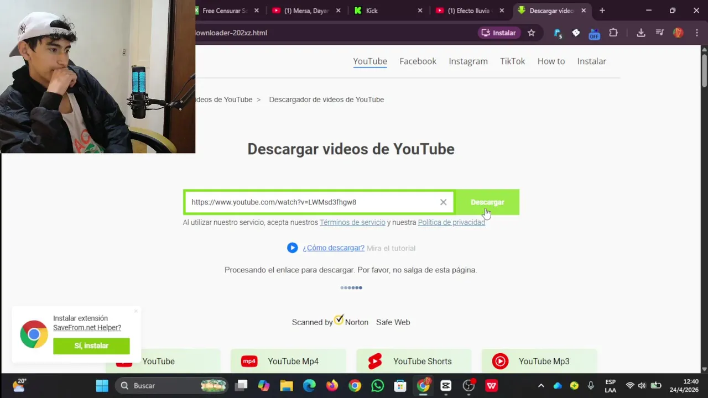Open Firefox from the taskbar
Viewport: 708px width, 398px height.
(x=332, y=386)
